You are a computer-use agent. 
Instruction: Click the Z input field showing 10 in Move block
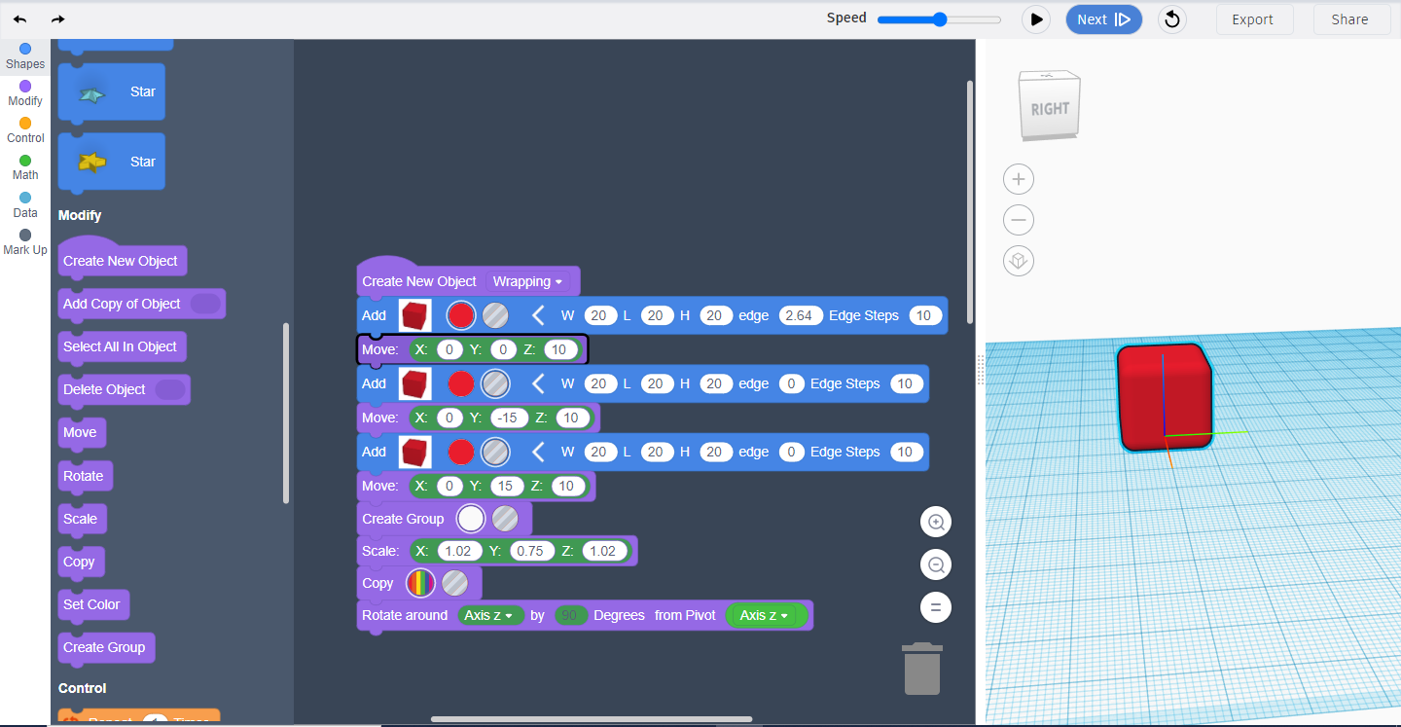[x=561, y=348]
